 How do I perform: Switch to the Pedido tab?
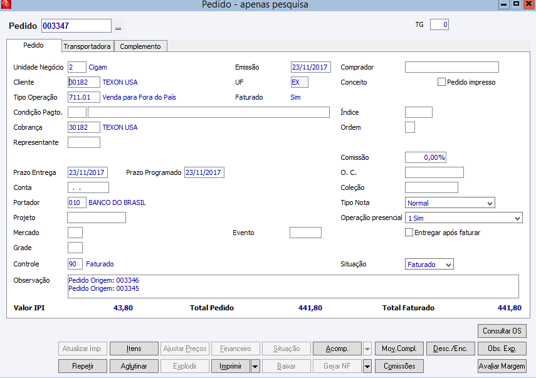tap(33, 45)
